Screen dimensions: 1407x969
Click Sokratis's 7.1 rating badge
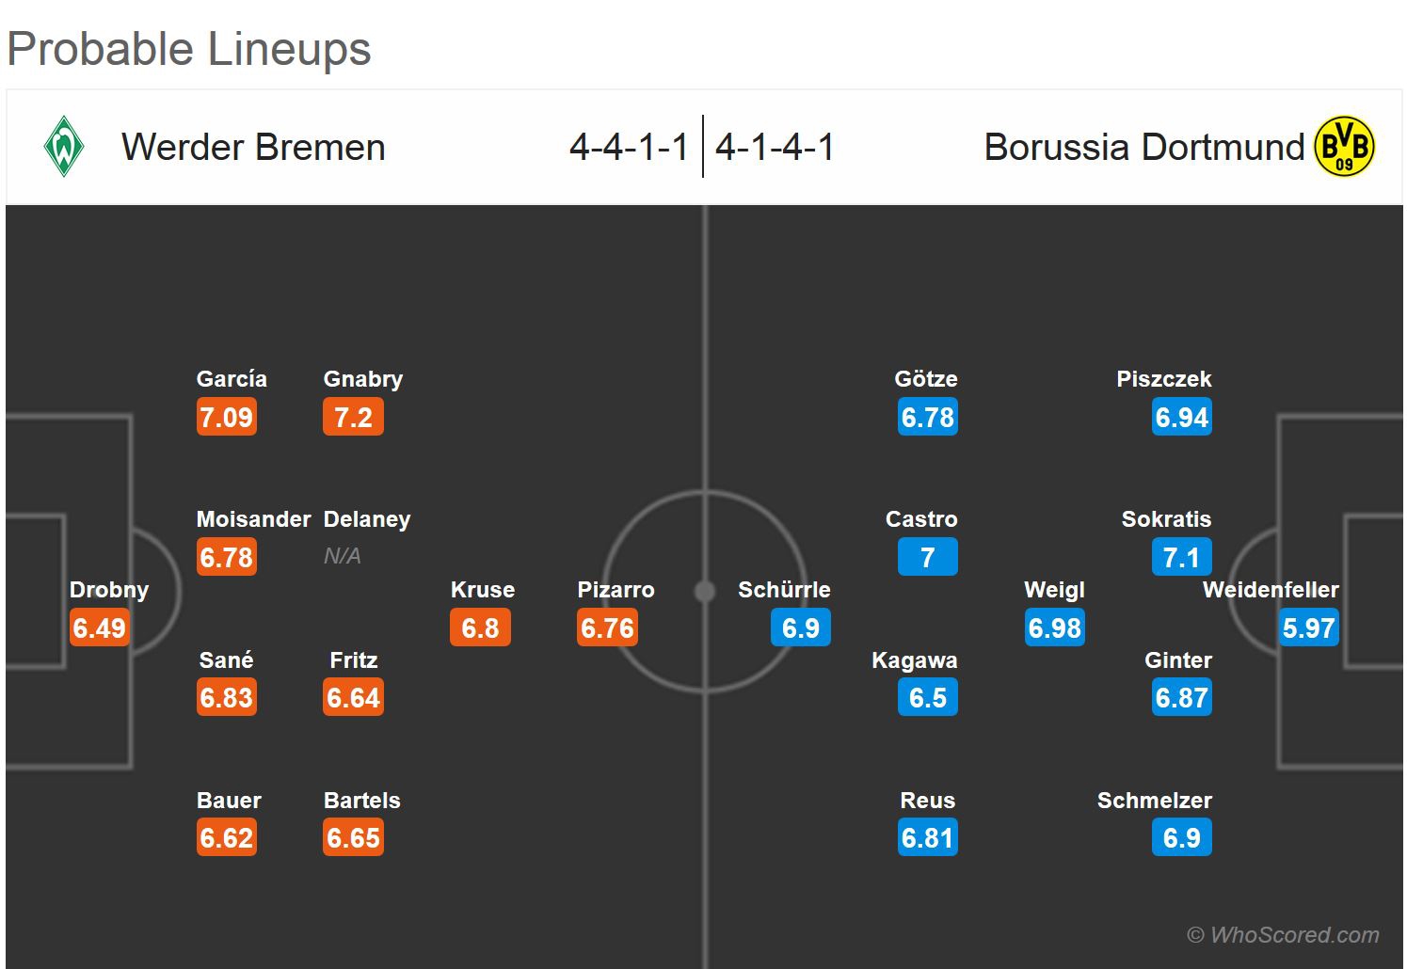1181,557
